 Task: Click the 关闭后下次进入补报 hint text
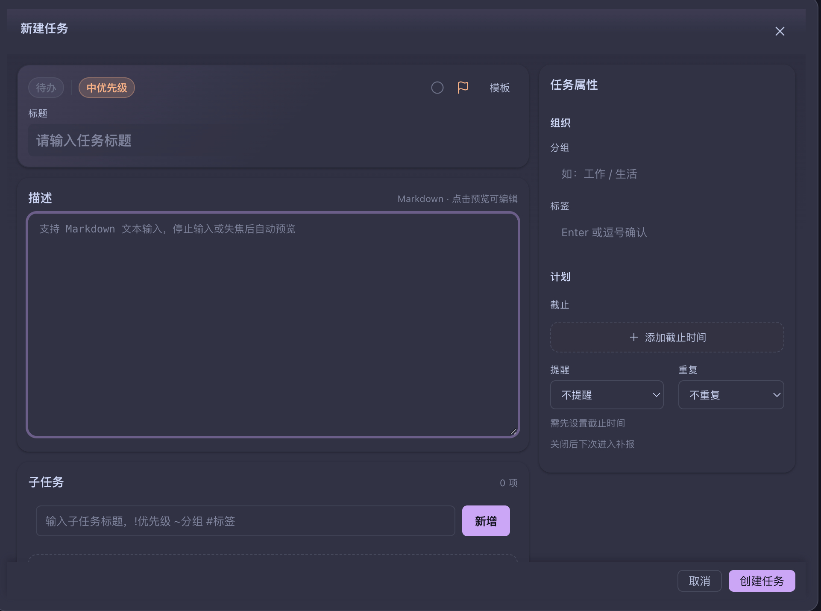pyautogui.click(x=592, y=444)
